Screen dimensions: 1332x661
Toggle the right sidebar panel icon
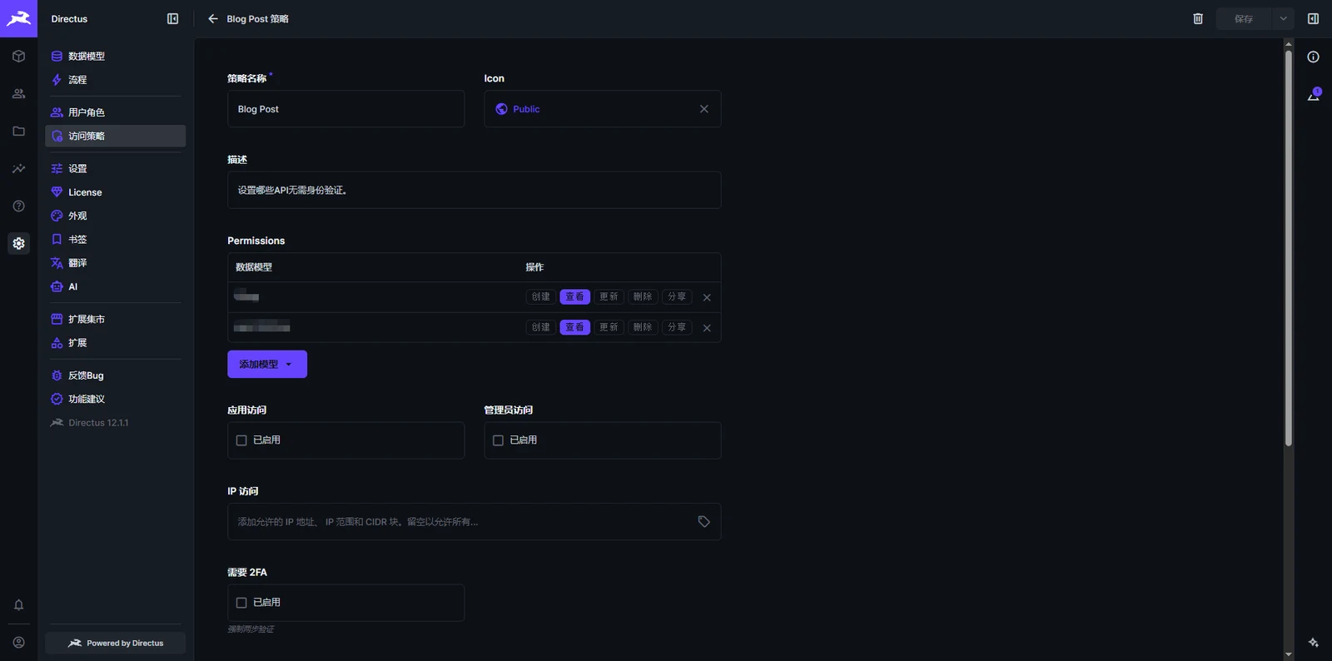click(1313, 18)
